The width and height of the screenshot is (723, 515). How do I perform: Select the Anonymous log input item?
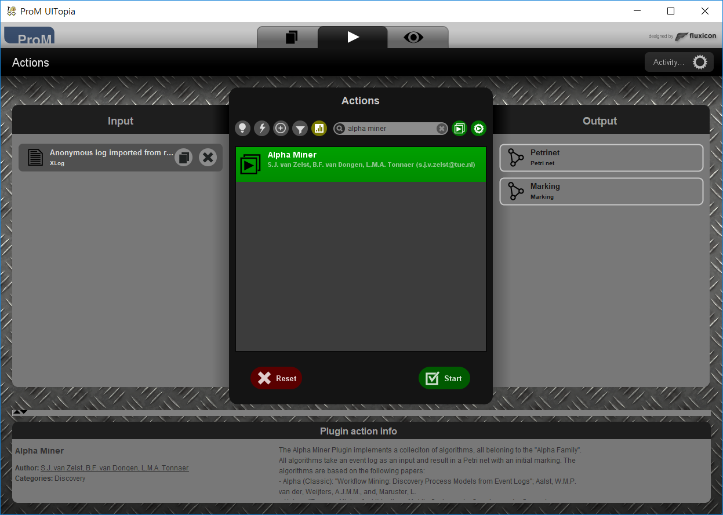point(121,158)
